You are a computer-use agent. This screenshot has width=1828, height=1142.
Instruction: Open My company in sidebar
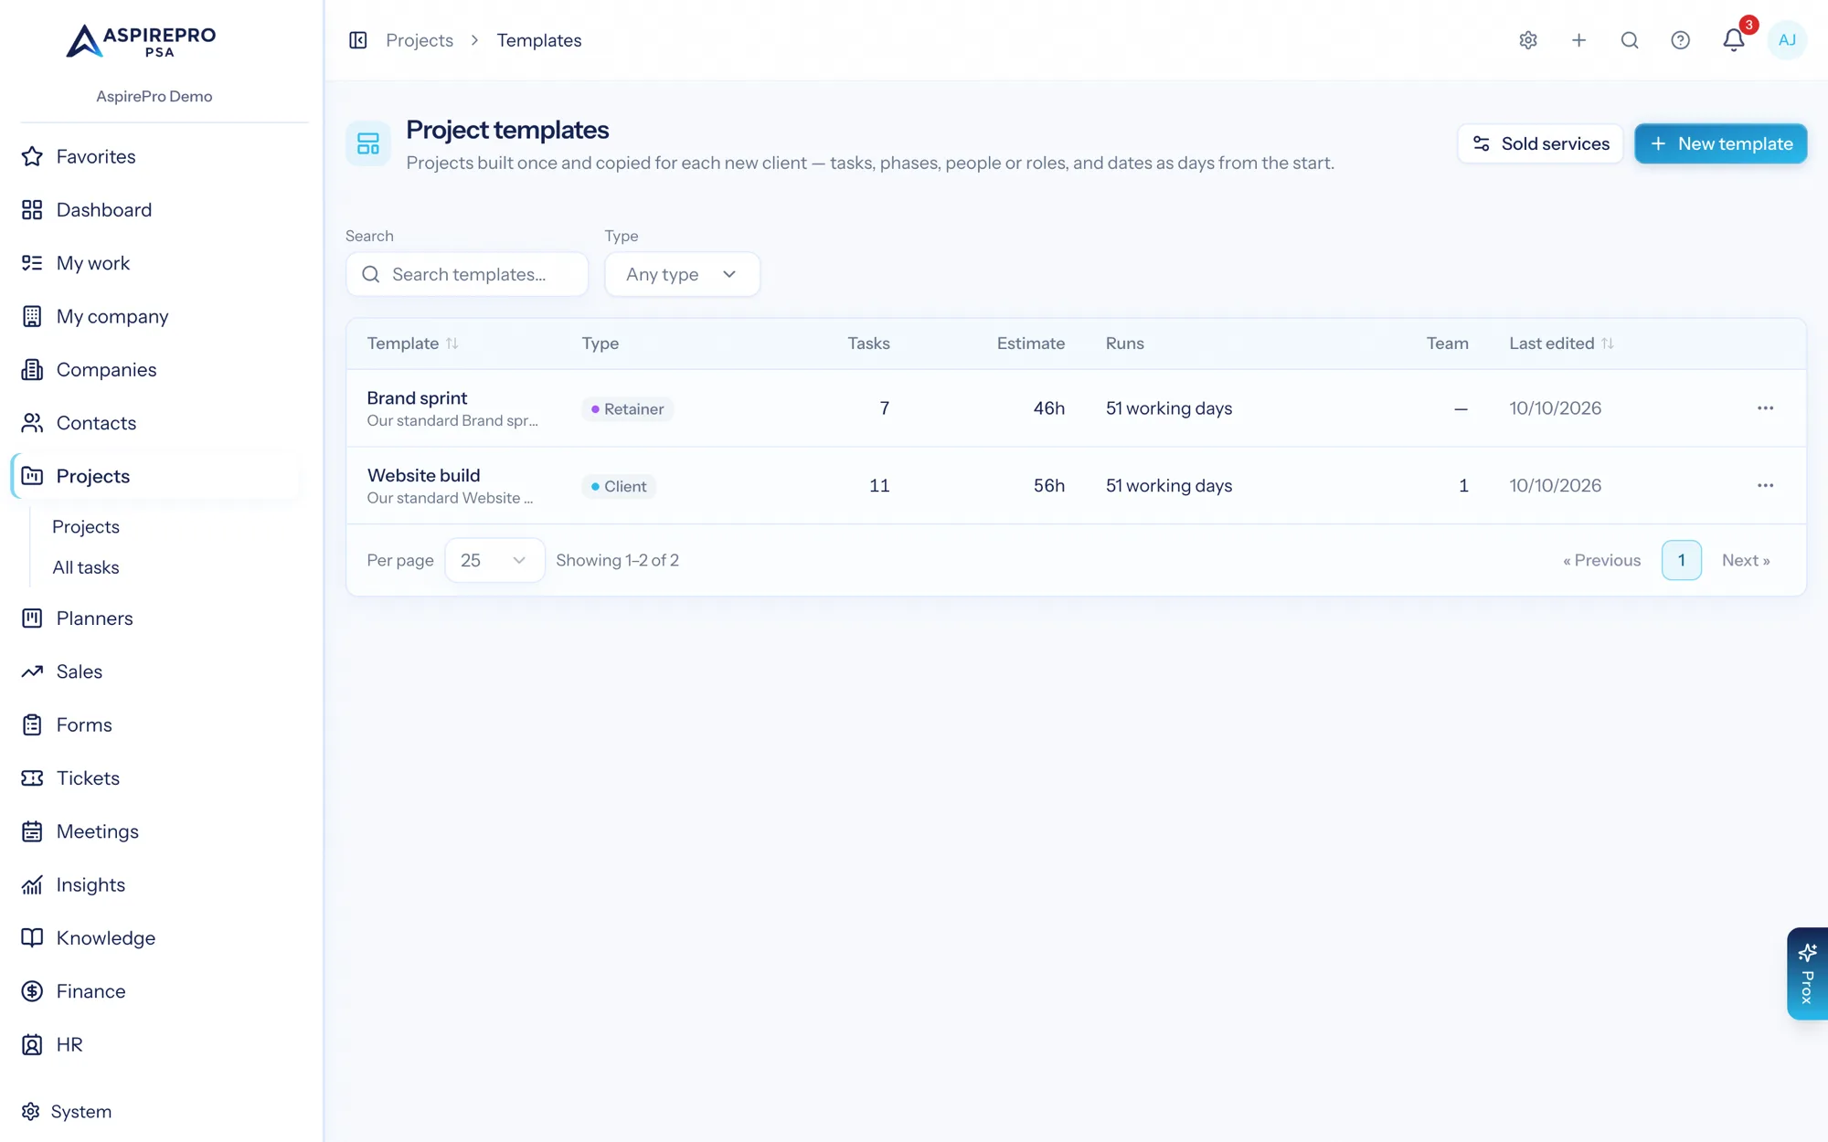pyautogui.click(x=154, y=316)
